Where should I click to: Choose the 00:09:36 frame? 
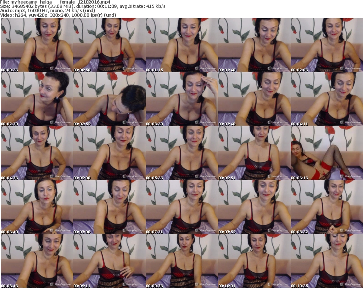(x=182, y=261)
